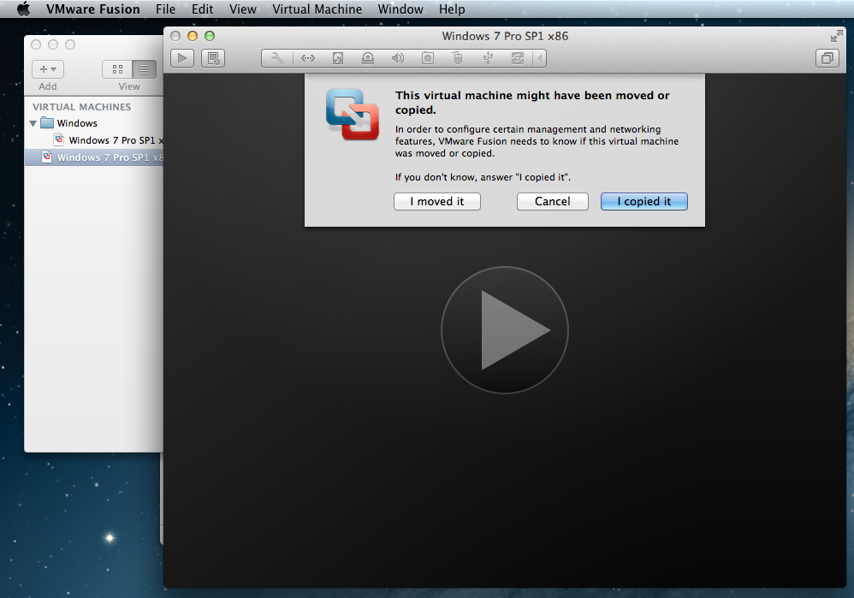Screen dimensions: 854x598
Task: Open virtual machine settings wrench icon
Action: click(x=277, y=58)
